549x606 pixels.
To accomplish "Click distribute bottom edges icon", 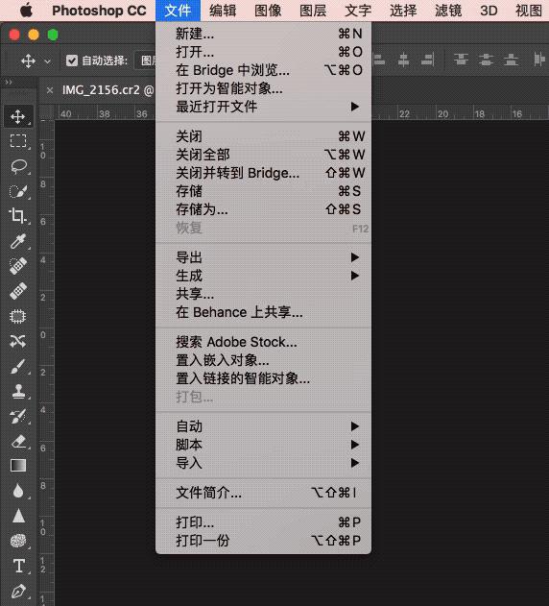I will 511,60.
